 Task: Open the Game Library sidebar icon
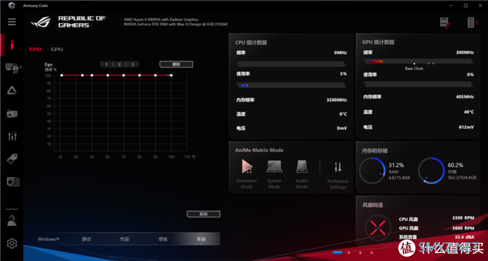(12, 113)
